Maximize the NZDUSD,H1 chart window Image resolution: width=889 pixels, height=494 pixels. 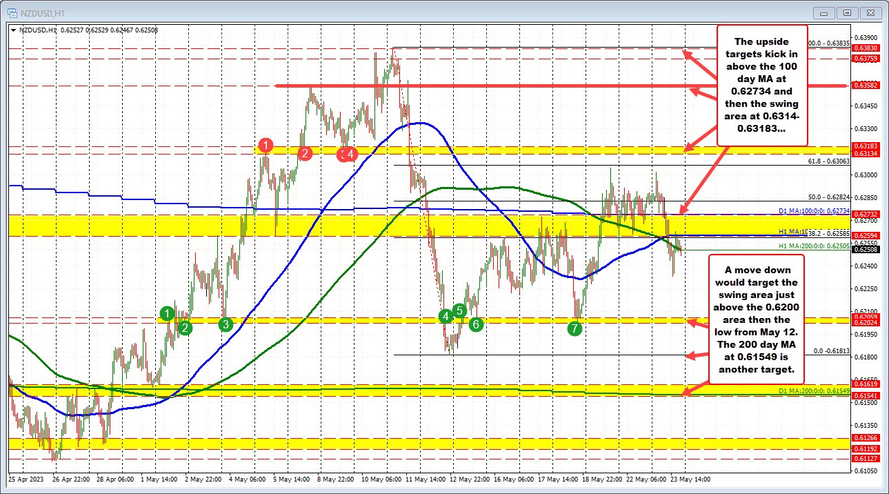coord(848,12)
